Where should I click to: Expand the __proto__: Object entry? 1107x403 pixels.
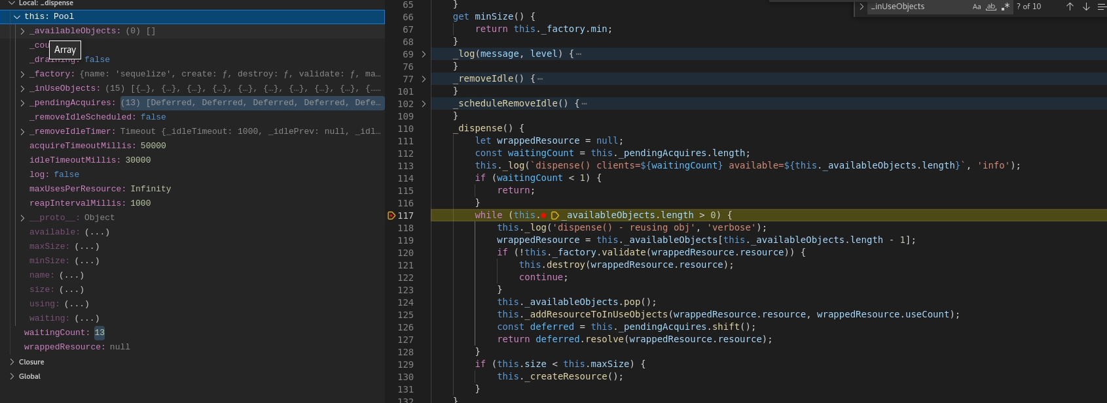pos(22,218)
